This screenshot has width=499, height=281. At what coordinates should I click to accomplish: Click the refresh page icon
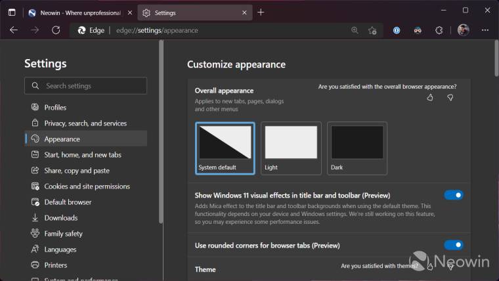tap(56, 30)
